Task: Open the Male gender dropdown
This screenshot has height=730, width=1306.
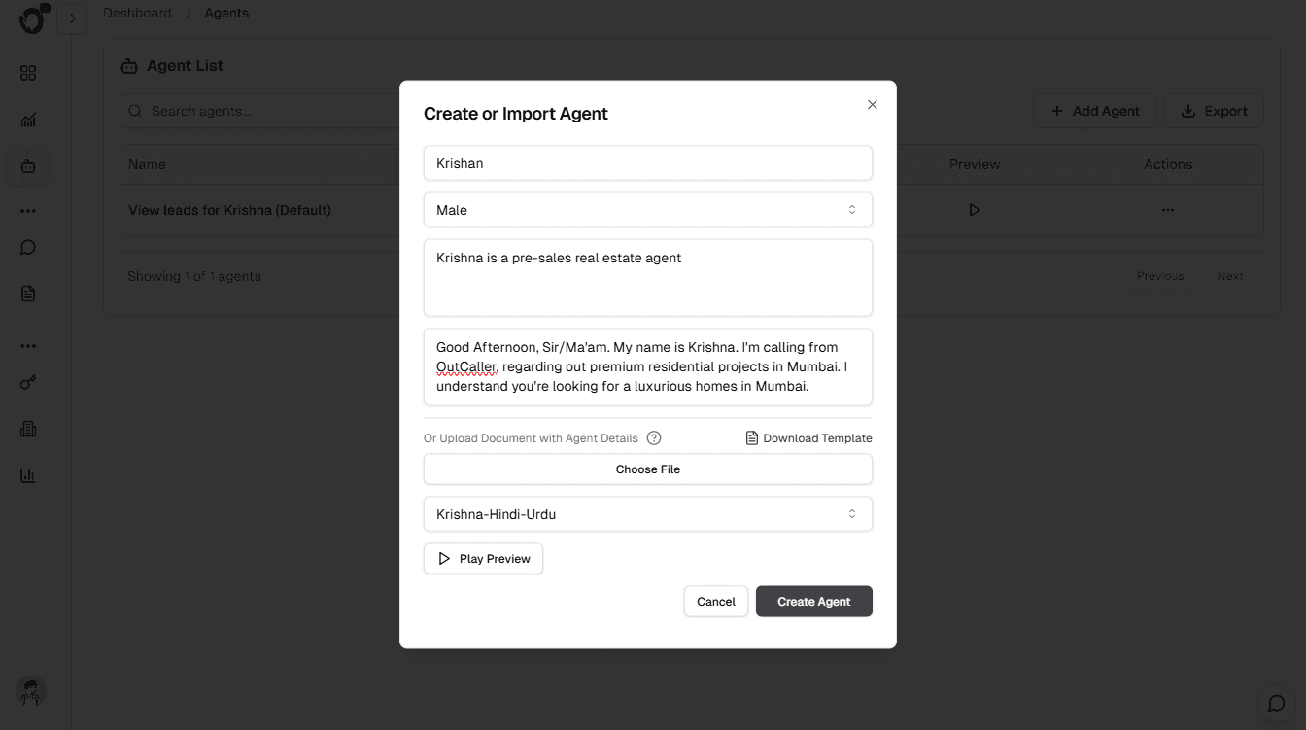Action: tap(647, 210)
